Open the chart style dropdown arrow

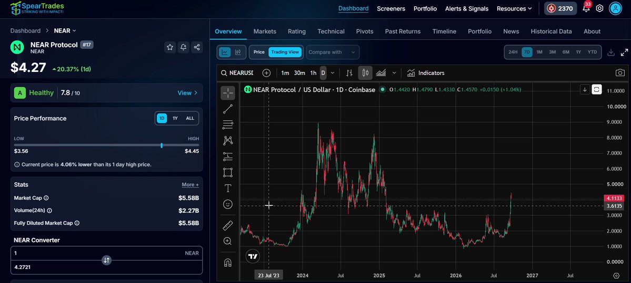[394, 72]
